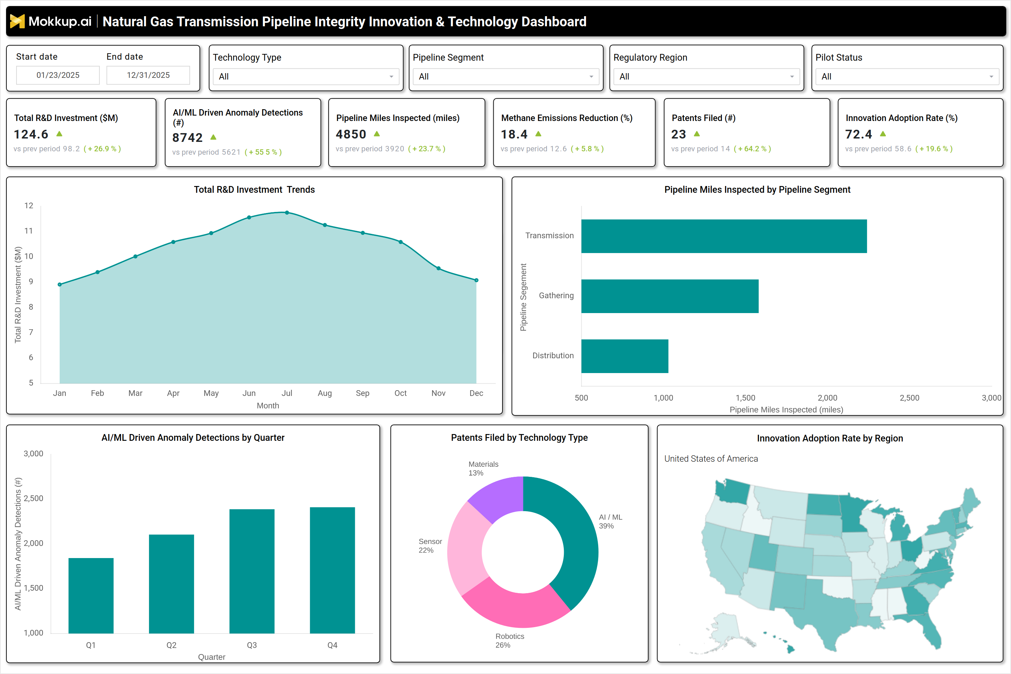The width and height of the screenshot is (1011, 674).
Task: Click the green up-arrow beside 18.4
Action: point(538,134)
